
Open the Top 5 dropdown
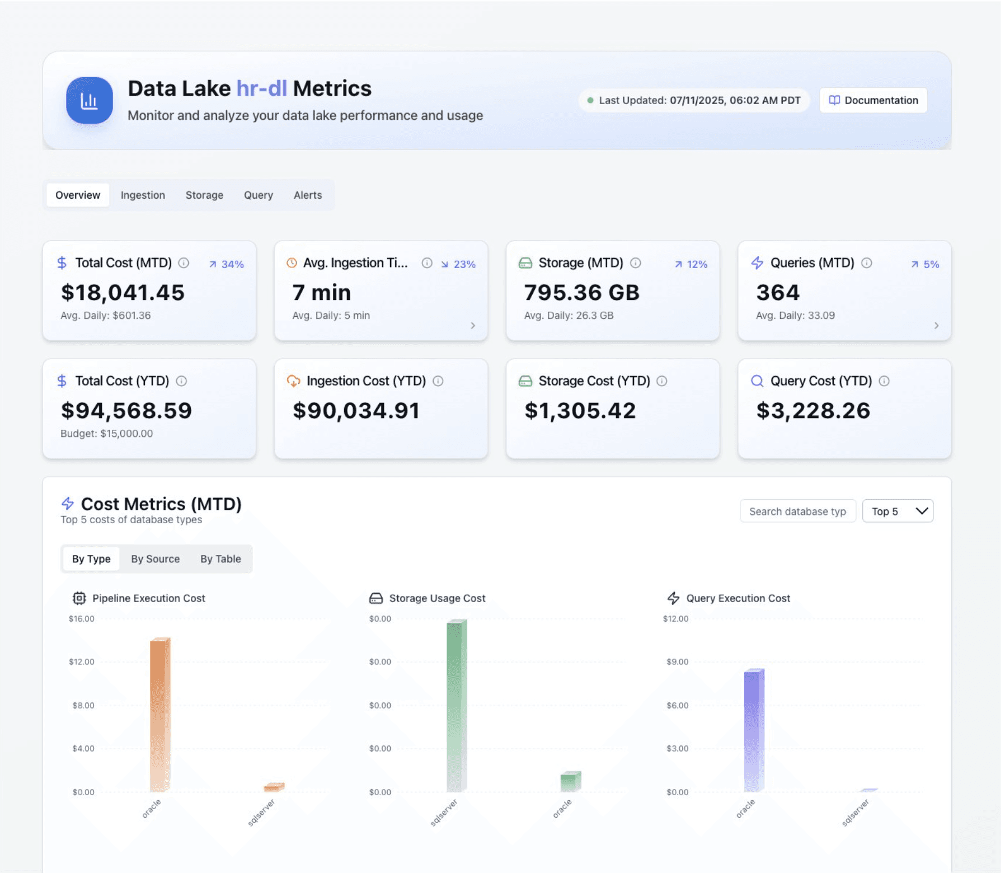point(898,511)
